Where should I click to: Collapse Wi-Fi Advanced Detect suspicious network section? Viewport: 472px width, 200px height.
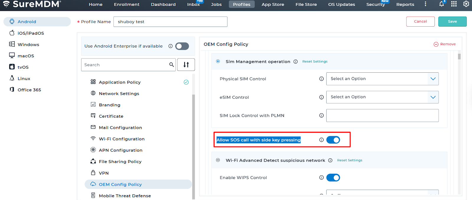click(218, 160)
